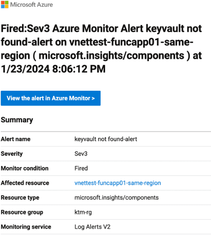This screenshot has height=235, width=211.
Task: Open View the alert in Azure Monitor button
Action: point(50,98)
